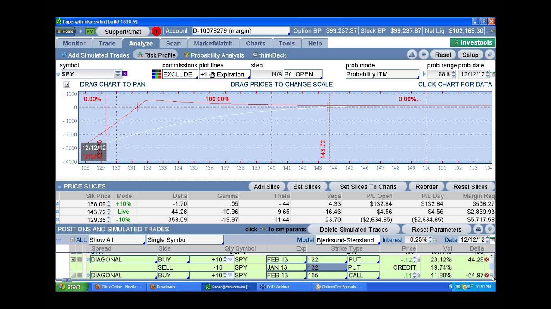Screen dimensions: 551x309
Task: Switch to the Trade tab
Action: click(107, 43)
